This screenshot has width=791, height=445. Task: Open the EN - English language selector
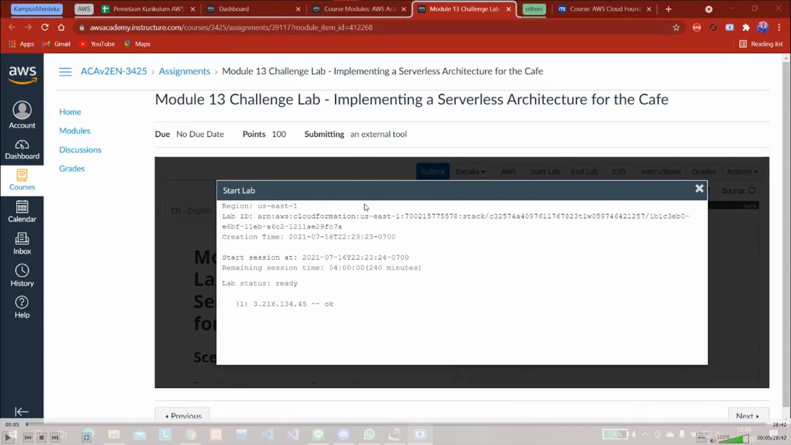click(190, 211)
